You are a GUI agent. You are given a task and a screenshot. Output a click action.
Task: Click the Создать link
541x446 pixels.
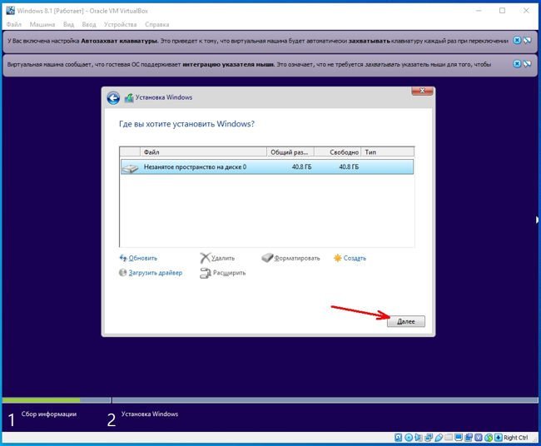point(355,258)
